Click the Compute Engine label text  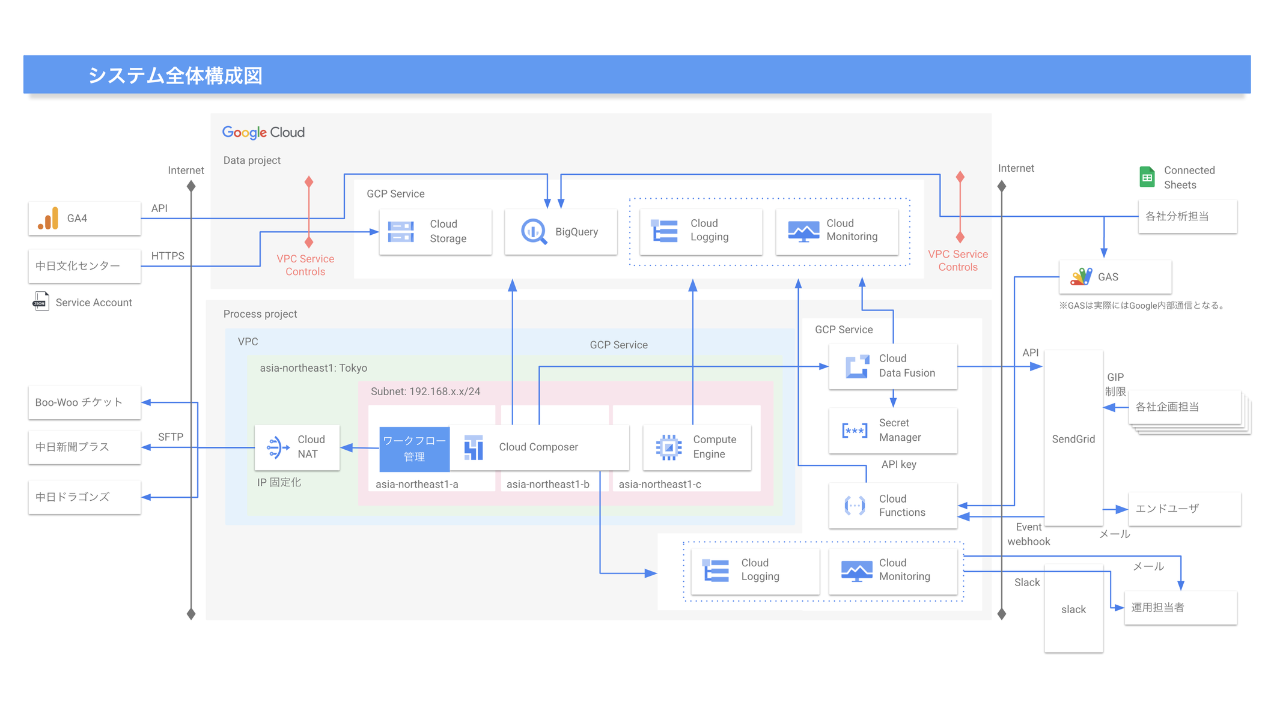point(715,447)
